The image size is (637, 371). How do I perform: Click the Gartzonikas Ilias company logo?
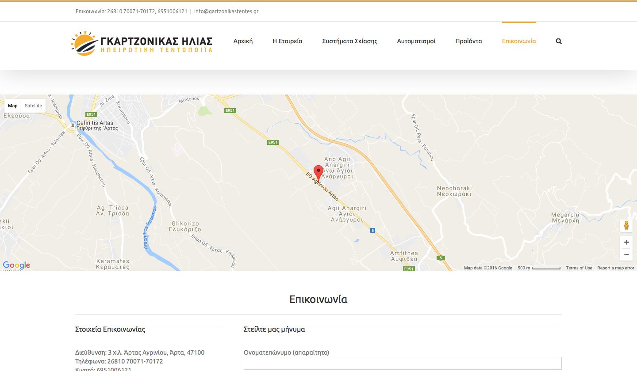coord(142,43)
